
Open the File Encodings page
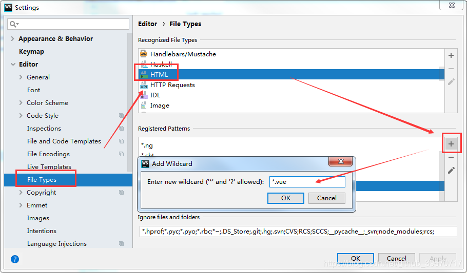48,154
